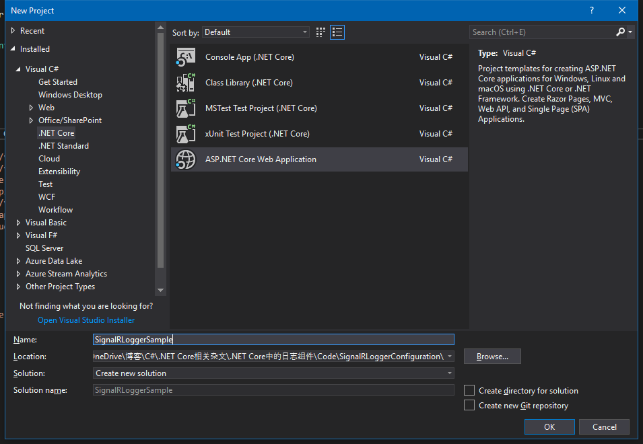The height and width of the screenshot is (444, 643).
Task: Click the project Name text field
Action: [273, 340]
